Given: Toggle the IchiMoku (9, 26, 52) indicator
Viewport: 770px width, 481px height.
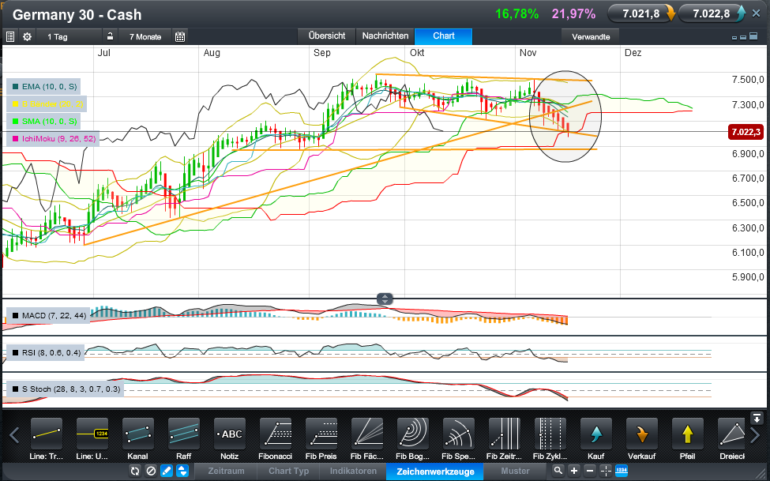Looking at the screenshot, I should click(x=51, y=138).
